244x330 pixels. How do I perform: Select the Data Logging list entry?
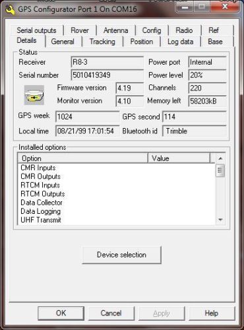pyautogui.click(x=116, y=211)
